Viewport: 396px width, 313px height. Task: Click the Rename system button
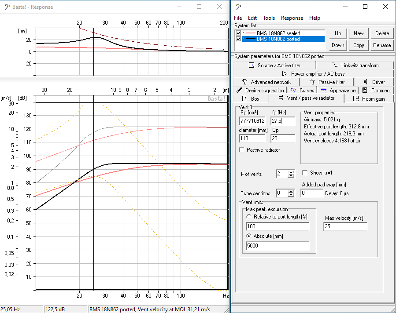coord(382,45)
